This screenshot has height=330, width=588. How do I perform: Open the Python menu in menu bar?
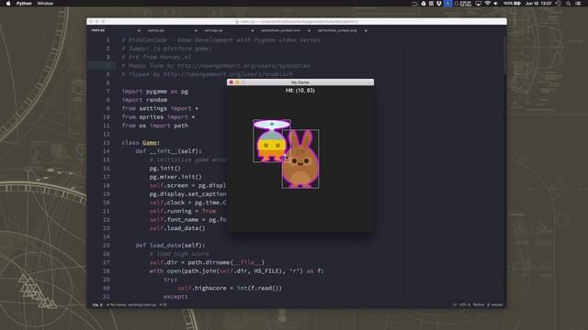24,4
